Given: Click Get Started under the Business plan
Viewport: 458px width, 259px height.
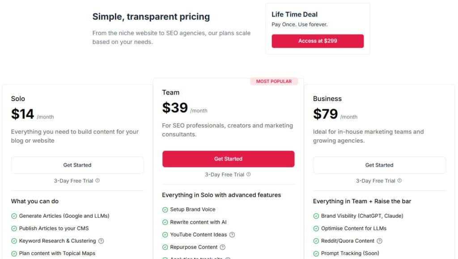Looking at the screenshot, I should (379, 165).
